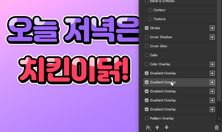Select the Contour label
The image size is (222, 132).
tap(159, 10)
